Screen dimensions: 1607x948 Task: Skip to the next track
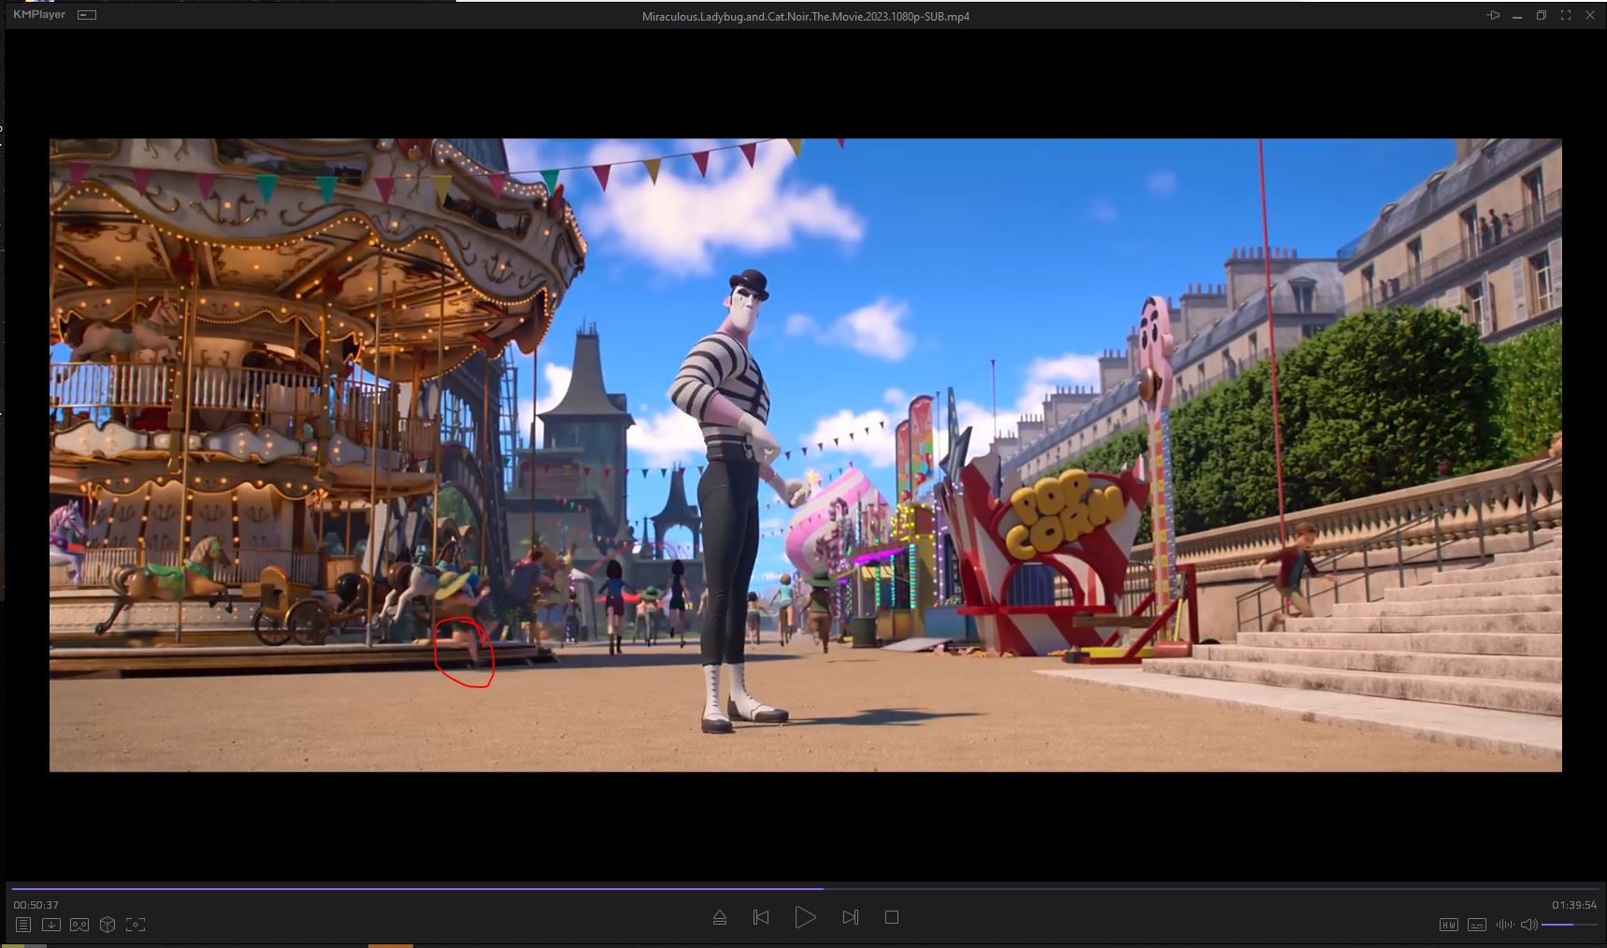(x=850, y=918)
